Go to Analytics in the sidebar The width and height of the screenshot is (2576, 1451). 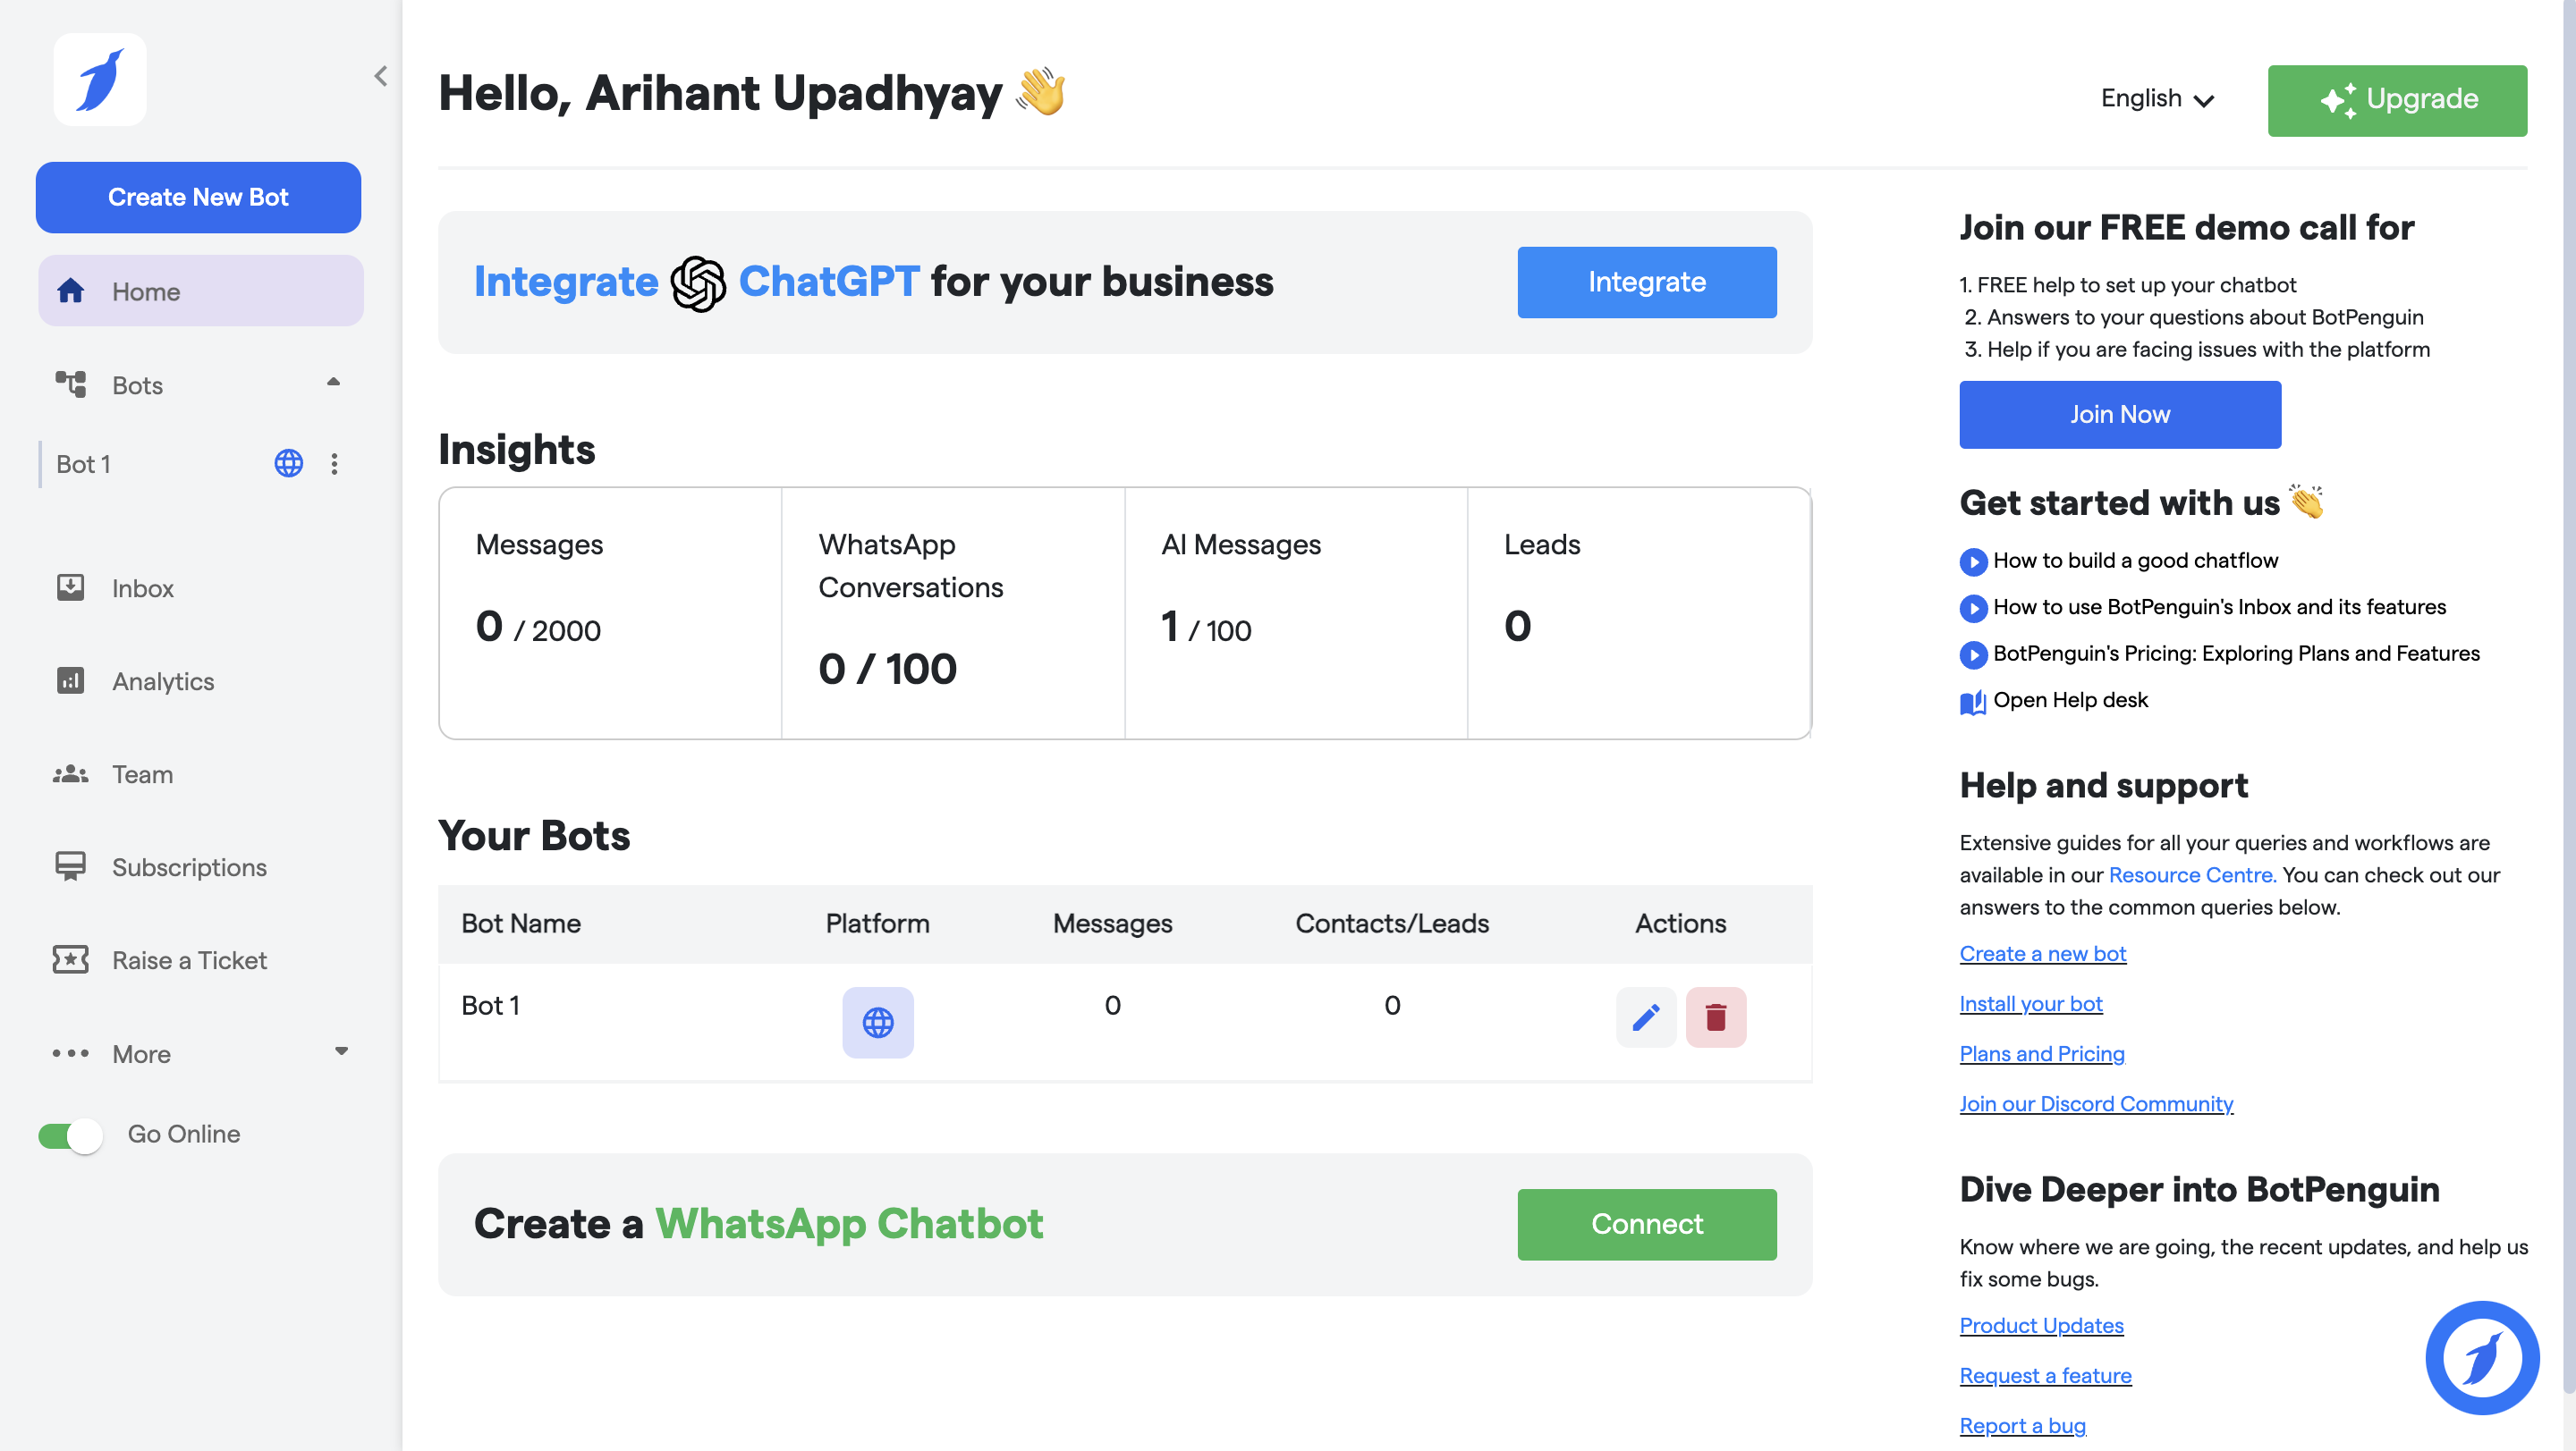163,681
